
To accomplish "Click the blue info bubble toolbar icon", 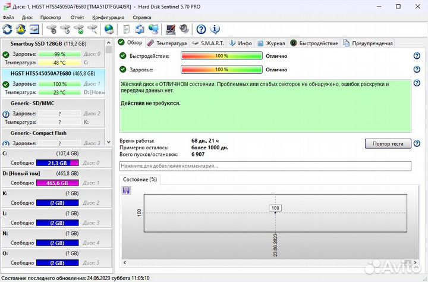I will point(215,29).
